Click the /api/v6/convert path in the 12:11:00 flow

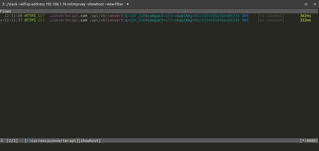pyautogui.click(x=106, y=16)
